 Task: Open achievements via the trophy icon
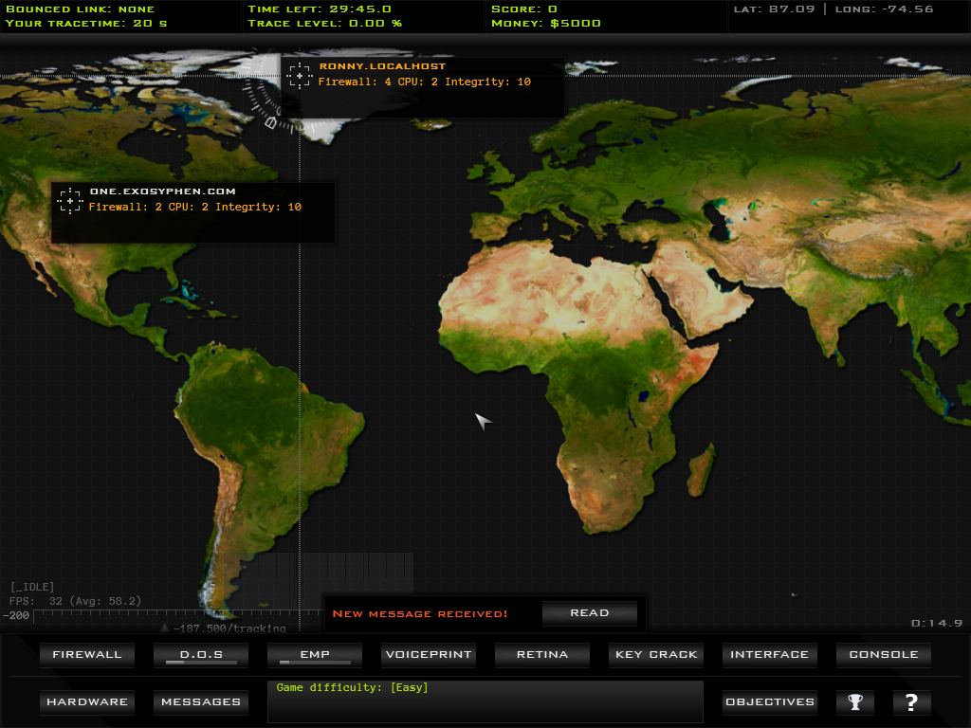pyautogui.click(x=855, y=702)
